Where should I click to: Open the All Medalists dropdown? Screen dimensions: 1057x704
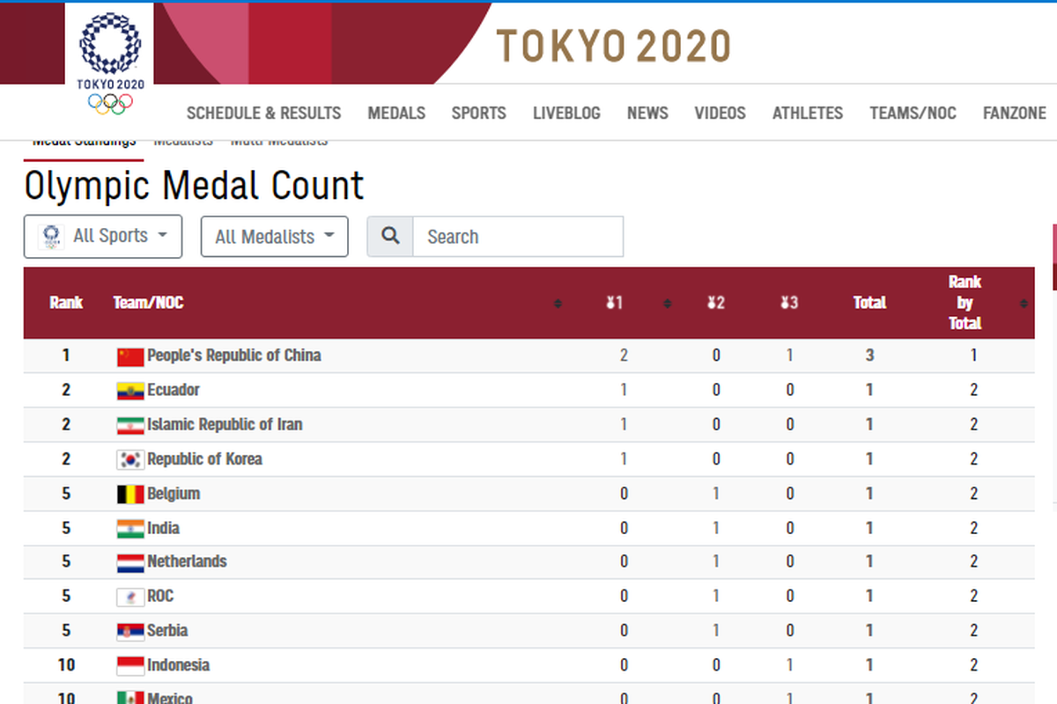(x=275, y=237)
